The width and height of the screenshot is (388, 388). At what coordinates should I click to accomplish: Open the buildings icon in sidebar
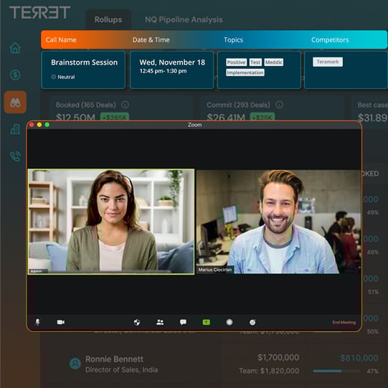[x=15, y=129]
